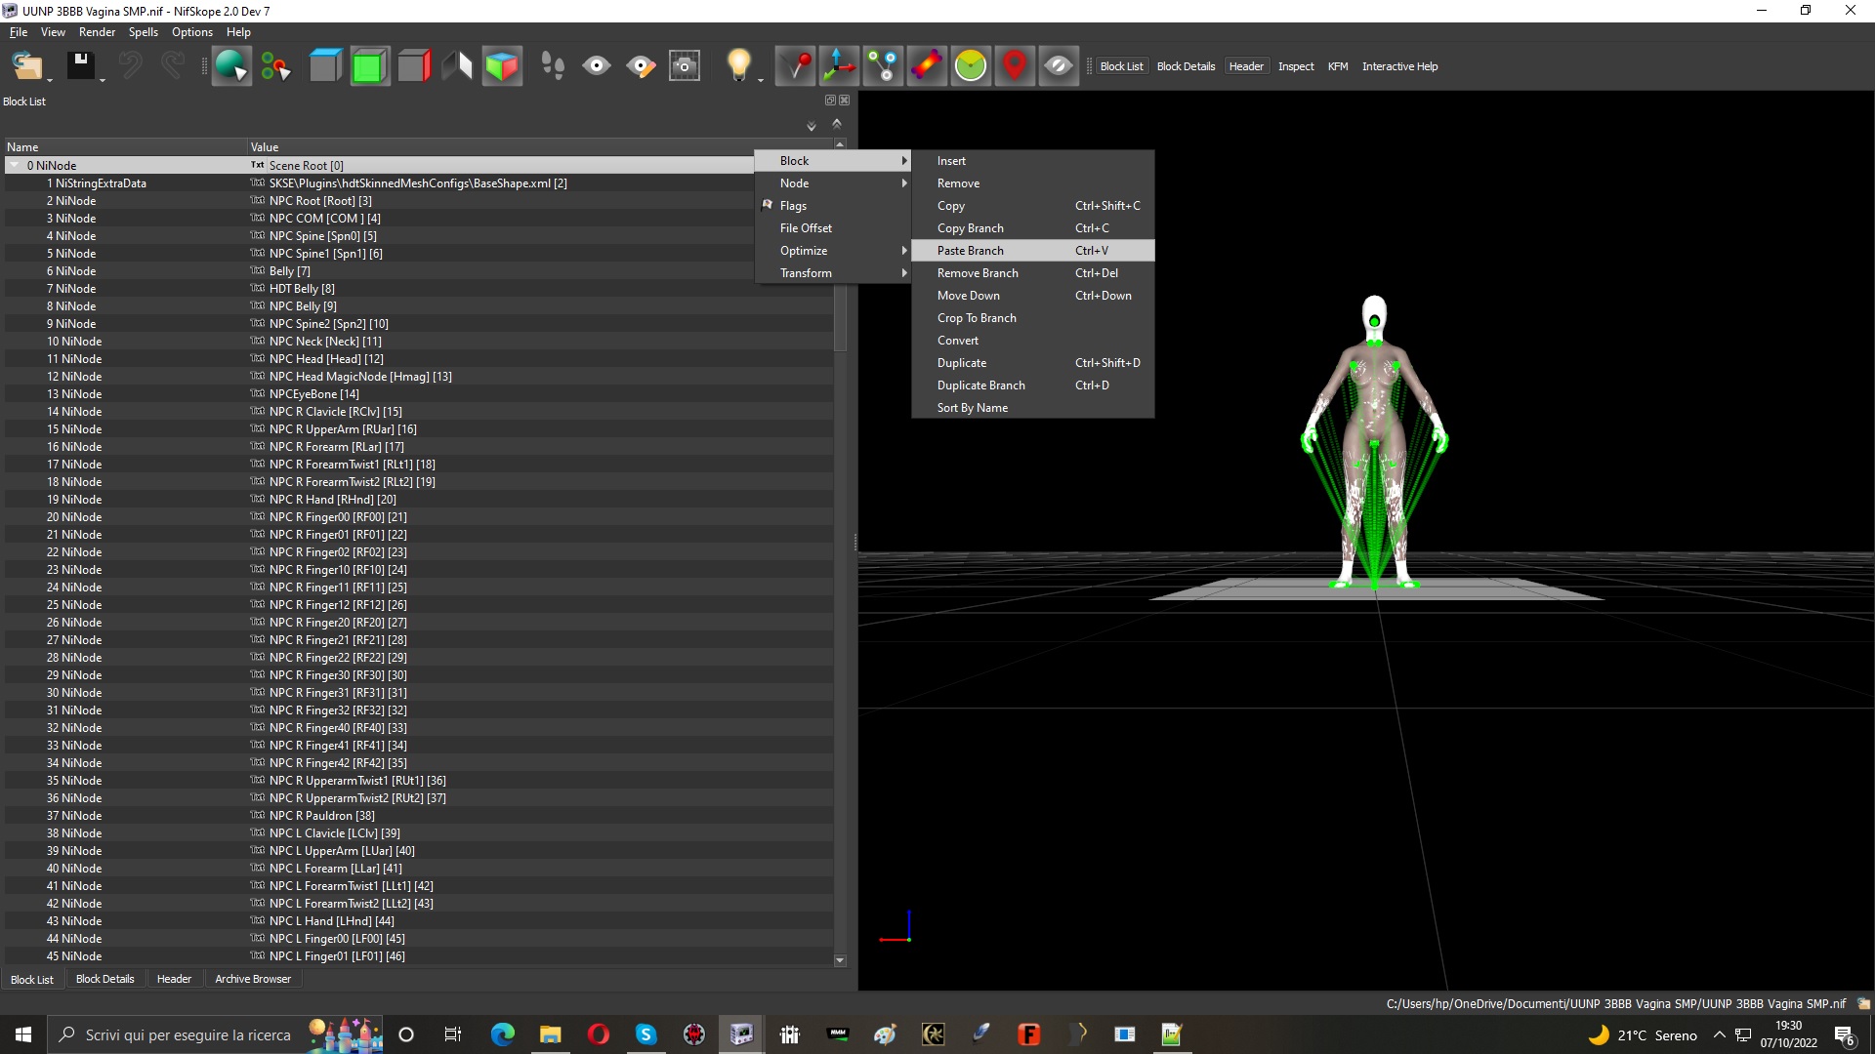Open the lighting lightbulb dropdown arrow
Viewport: 1875px width, 1054px height.
click(761, 80)
